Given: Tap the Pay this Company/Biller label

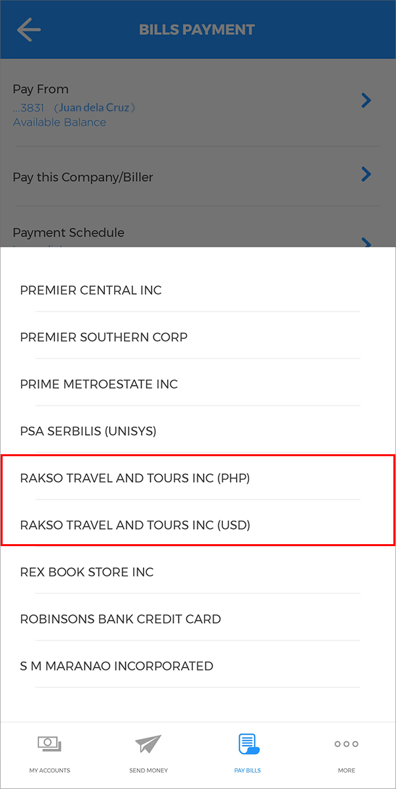Looking at the screenshot, I should pyautogui.click(x=83, y=177).
